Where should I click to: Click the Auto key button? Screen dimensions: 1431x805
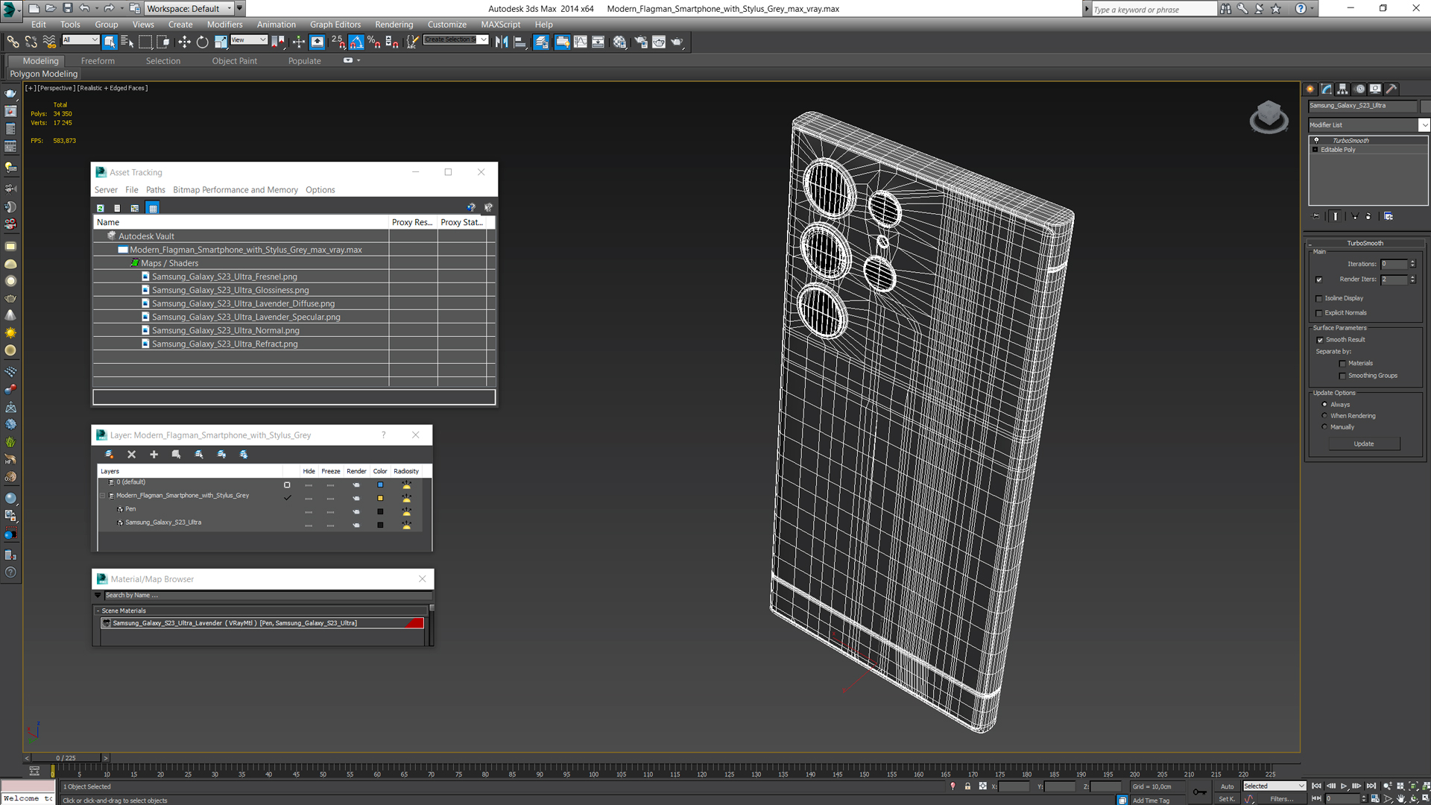(1227, 786)
